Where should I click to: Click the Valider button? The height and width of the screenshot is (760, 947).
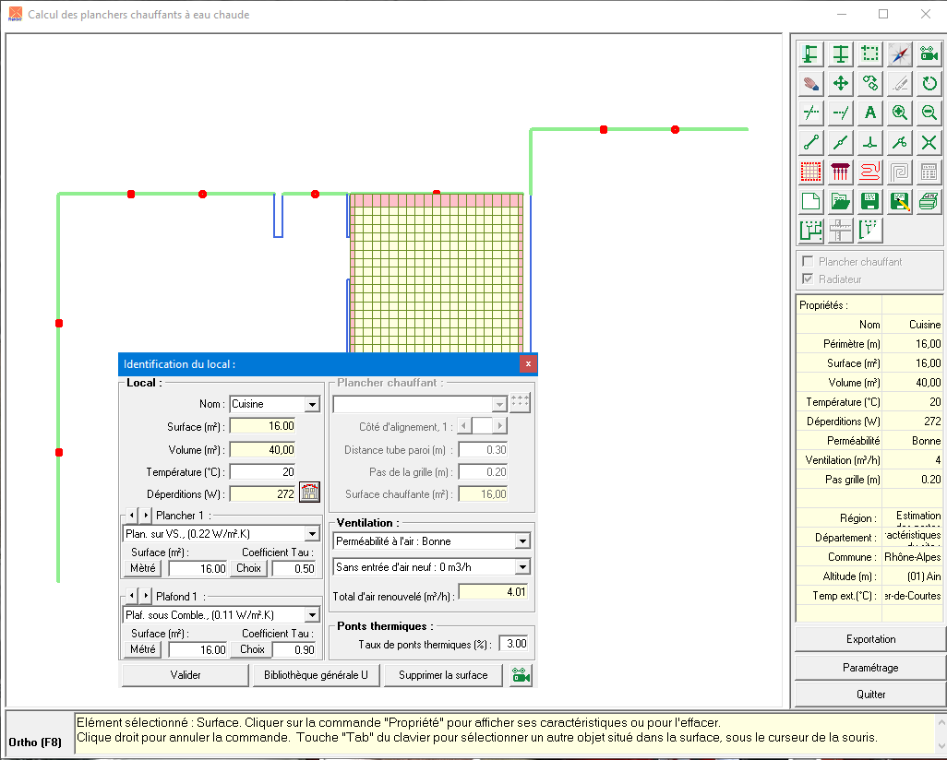click(186, 675)
